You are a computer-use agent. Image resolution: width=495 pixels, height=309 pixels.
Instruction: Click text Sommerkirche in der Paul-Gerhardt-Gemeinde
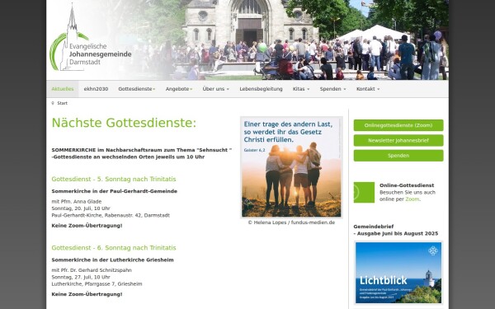coord(115,191)
